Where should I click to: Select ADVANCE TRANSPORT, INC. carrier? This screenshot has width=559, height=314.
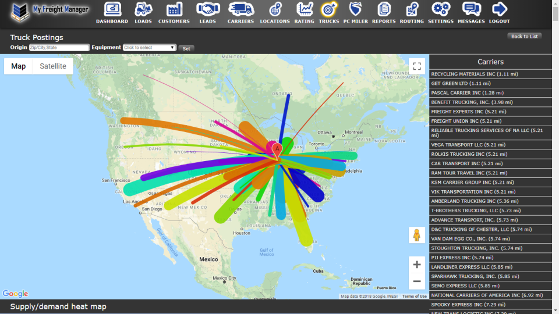point(490,220)
